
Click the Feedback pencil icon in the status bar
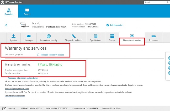coord(4,108)
